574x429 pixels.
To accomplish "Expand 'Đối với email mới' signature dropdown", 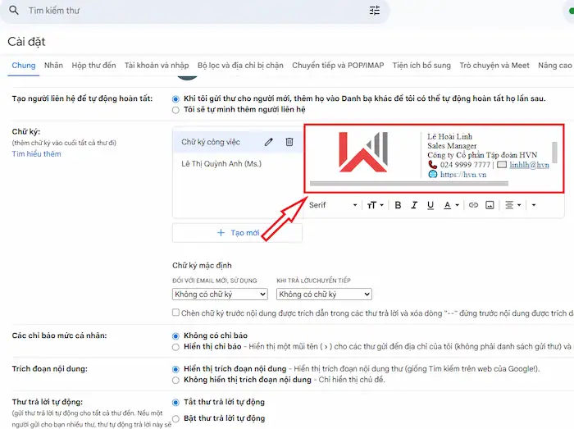I will [220, 294].
